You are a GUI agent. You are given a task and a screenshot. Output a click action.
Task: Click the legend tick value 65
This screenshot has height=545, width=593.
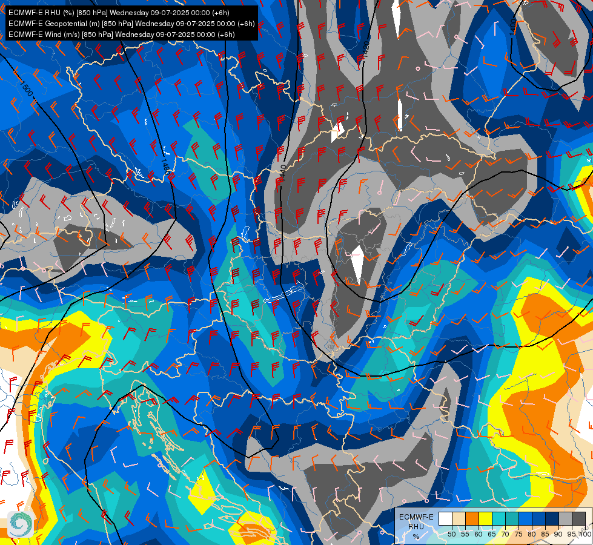[492, 534]
